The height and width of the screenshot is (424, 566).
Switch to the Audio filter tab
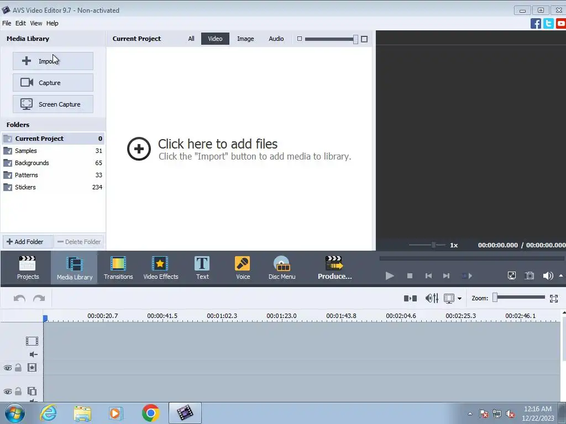pyautogui.click(x=276, y=39)
